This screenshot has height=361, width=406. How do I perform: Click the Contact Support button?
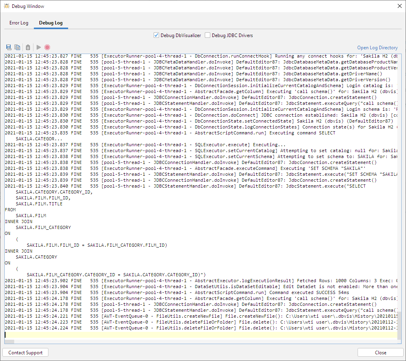[x=25, y=352]
